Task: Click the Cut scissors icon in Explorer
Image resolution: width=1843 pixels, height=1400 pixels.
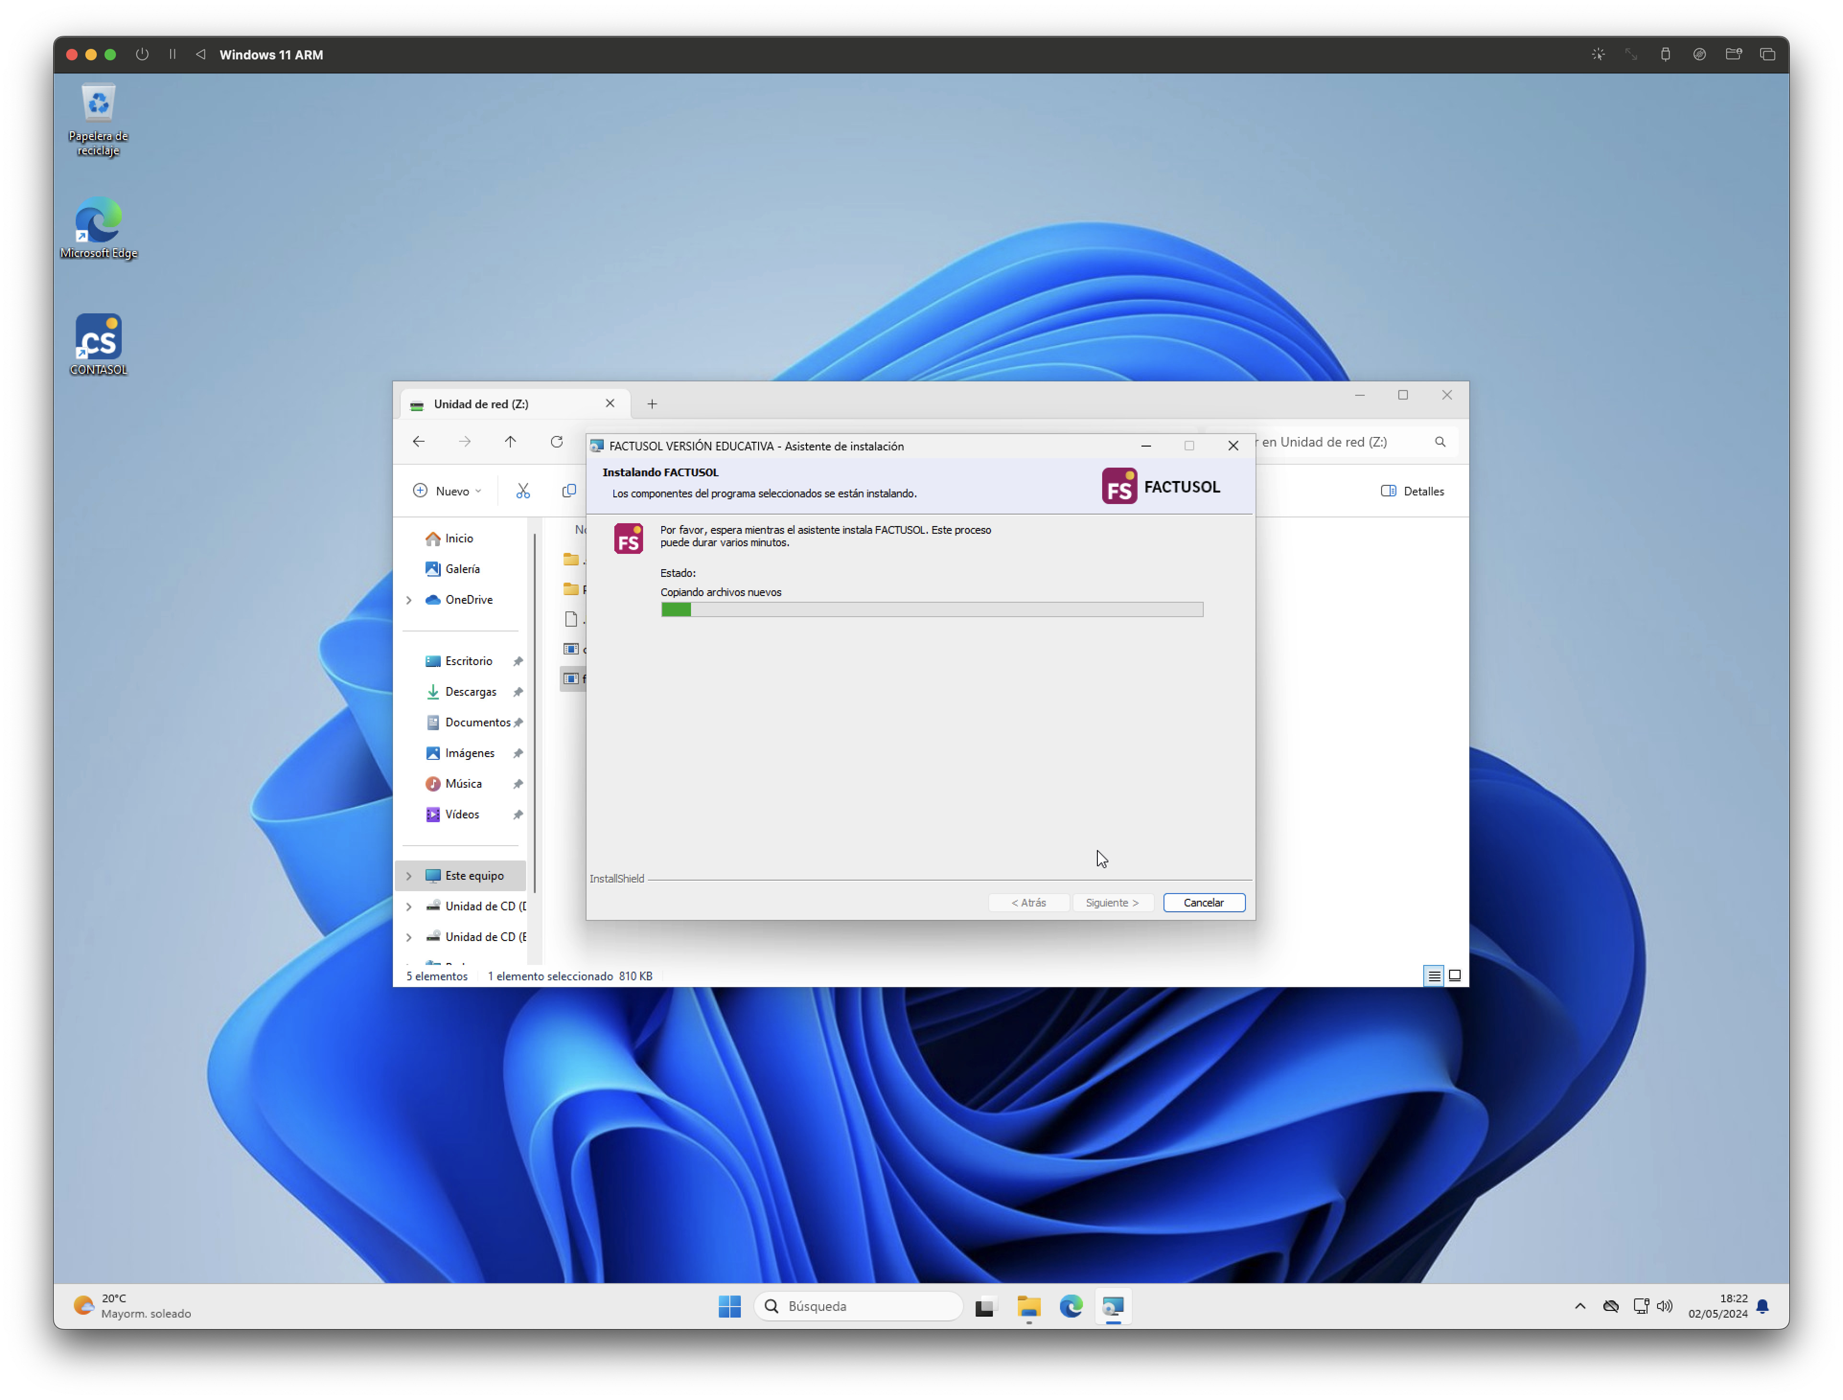Action: [523, 491]
